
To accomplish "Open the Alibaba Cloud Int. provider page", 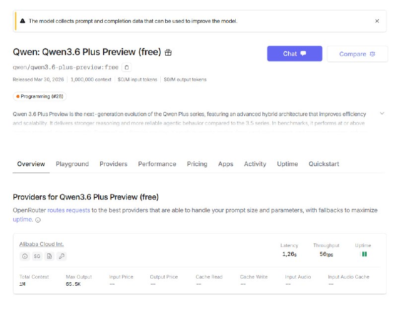I will pyautogui.click(x=42, y=244).
